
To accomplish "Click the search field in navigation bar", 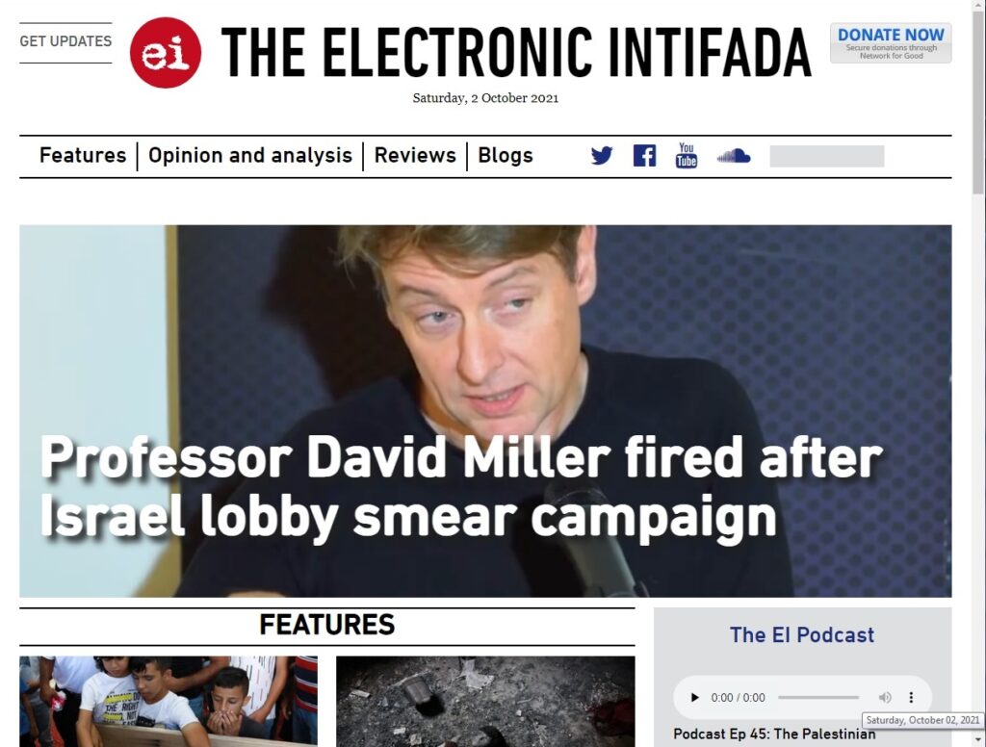I will point(826,156).
